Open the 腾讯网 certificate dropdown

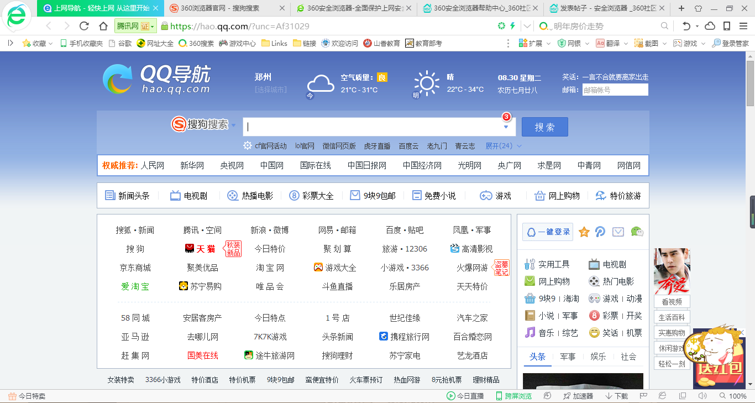pyautogui.click(x=135, y=26)
